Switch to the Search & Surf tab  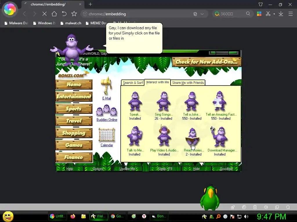pos(133,83)
